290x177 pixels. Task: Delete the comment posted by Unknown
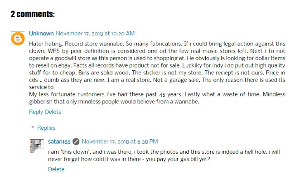point(53,112)
